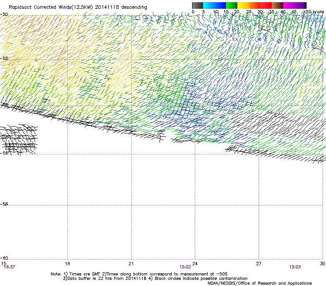Click the dark purple 45-50 knots swatch
Viewport: 326px width, 286px height.
click(300, 5)
